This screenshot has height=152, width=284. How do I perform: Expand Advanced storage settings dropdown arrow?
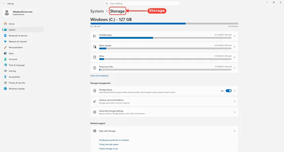pos(235,112)
